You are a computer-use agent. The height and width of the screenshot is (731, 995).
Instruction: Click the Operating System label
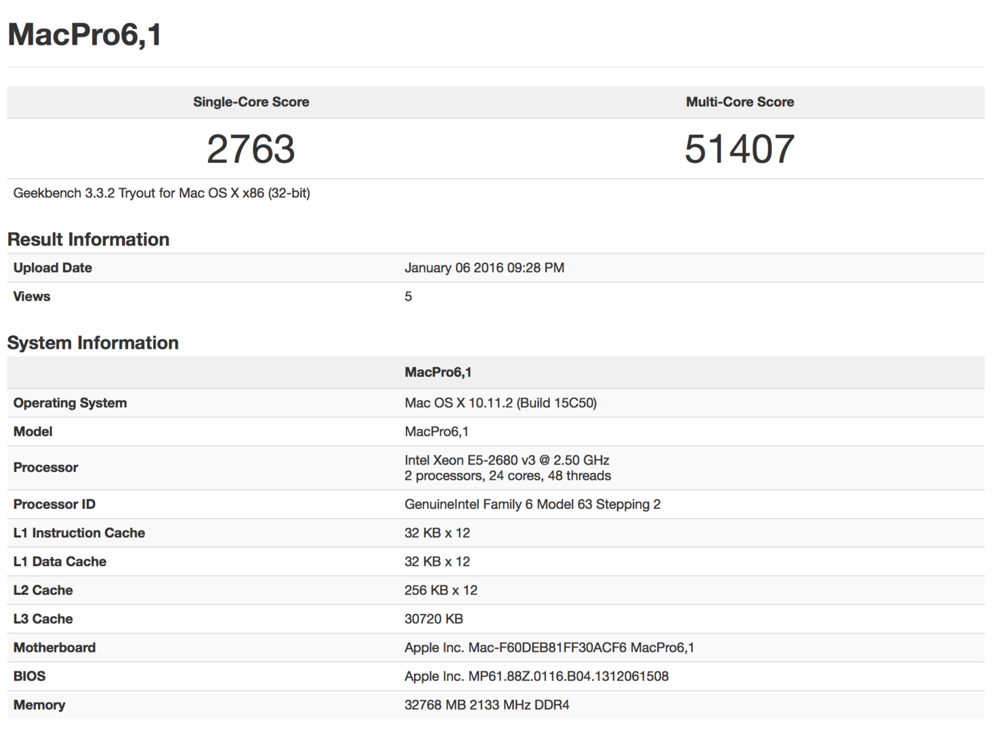click(x=70, y=403)
